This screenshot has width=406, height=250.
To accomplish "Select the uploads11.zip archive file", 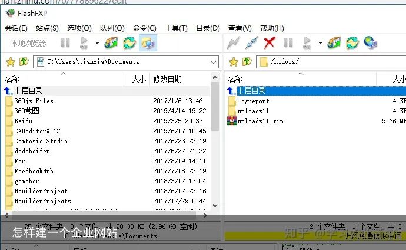I will (x=316, y=121).
